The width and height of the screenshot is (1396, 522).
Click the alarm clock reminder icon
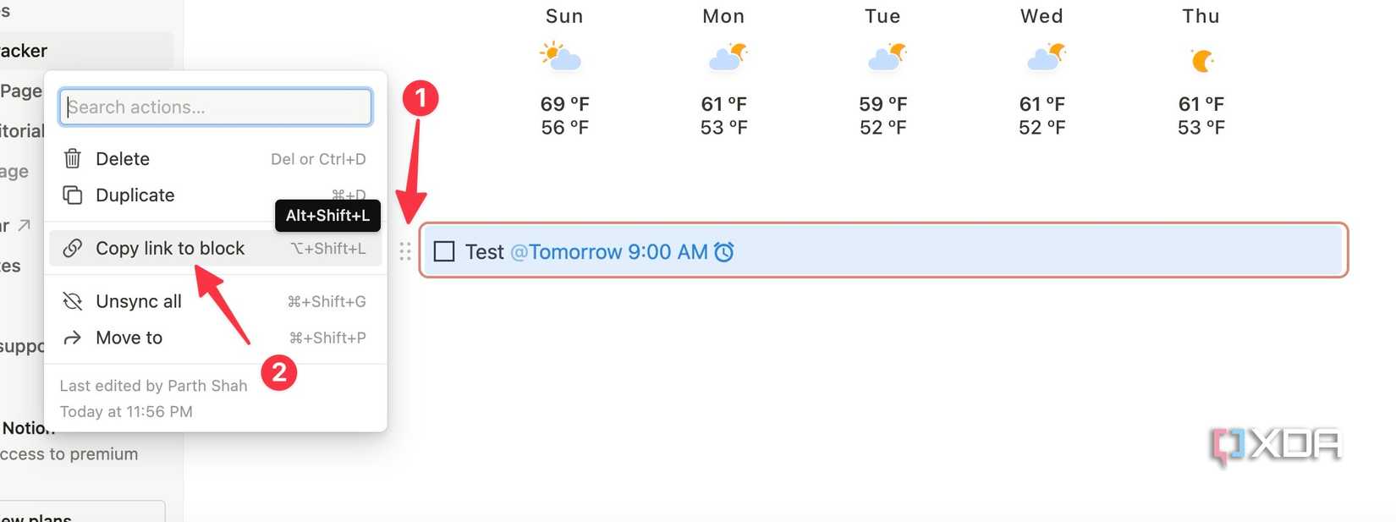point(724,251)
